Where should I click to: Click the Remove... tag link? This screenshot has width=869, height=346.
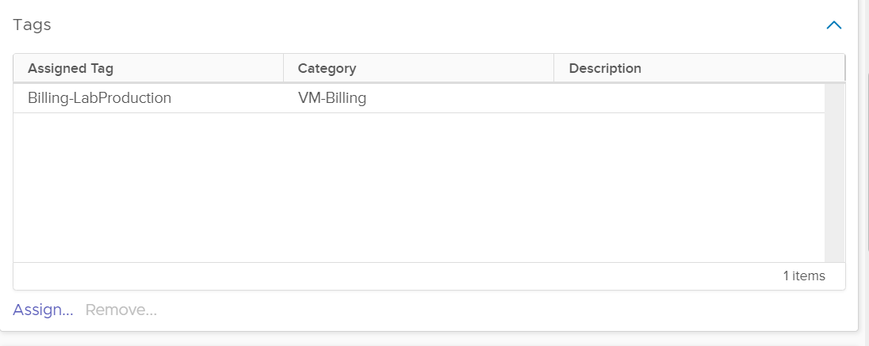(121, 310)
